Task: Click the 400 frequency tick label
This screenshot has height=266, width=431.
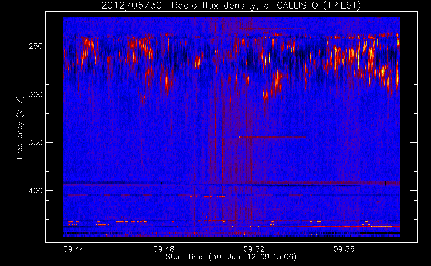Action: pyautogui.click(x=36, y=191)
